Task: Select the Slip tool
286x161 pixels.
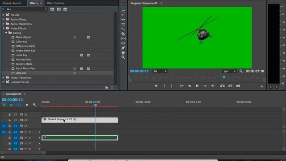Action: point(123,38)
